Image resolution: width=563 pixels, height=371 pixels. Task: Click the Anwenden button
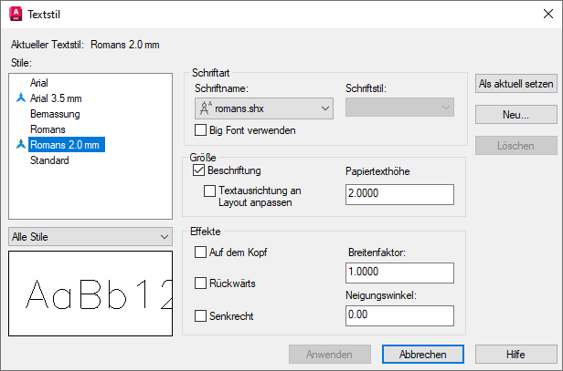click(x=330, y=355)
